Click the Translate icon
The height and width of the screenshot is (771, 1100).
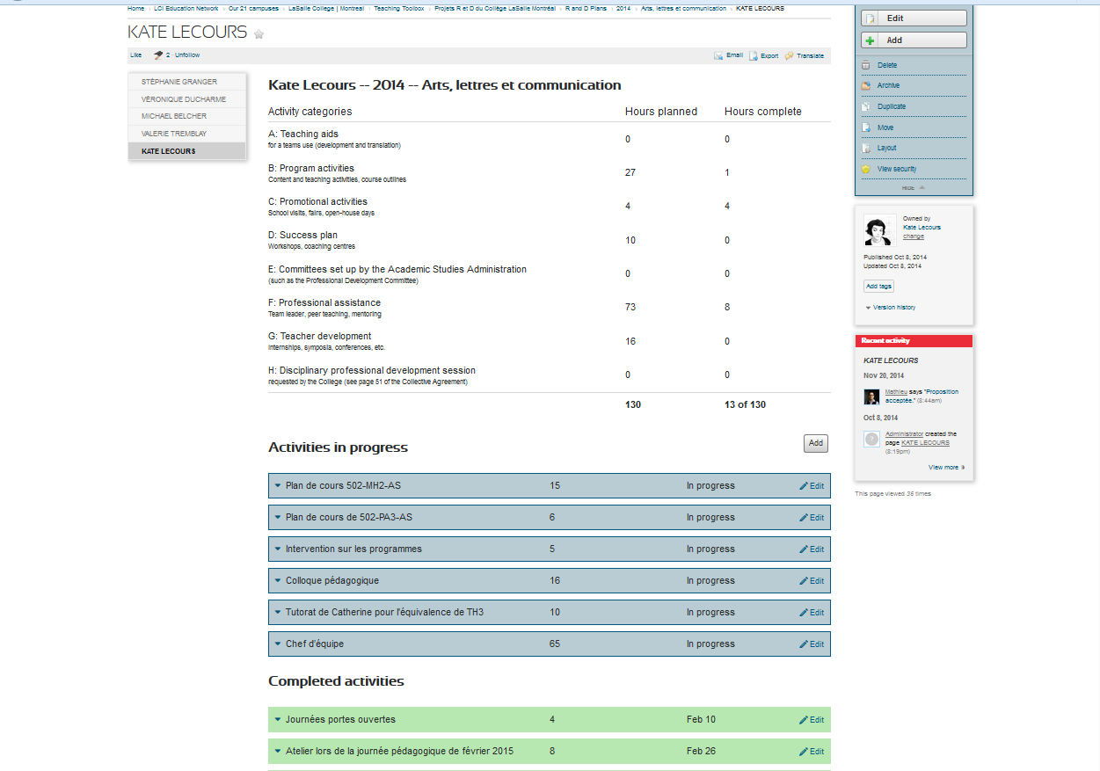pos(790,55)
